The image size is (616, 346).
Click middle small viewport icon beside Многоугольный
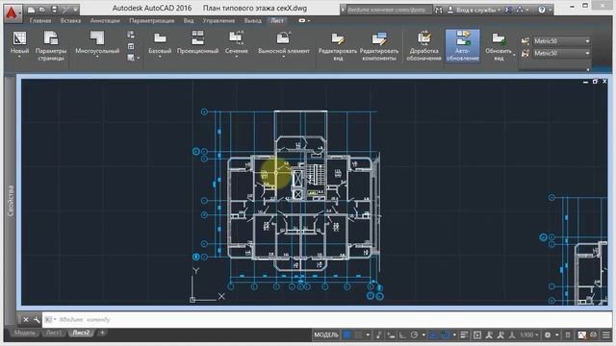[x=131, y=46]
